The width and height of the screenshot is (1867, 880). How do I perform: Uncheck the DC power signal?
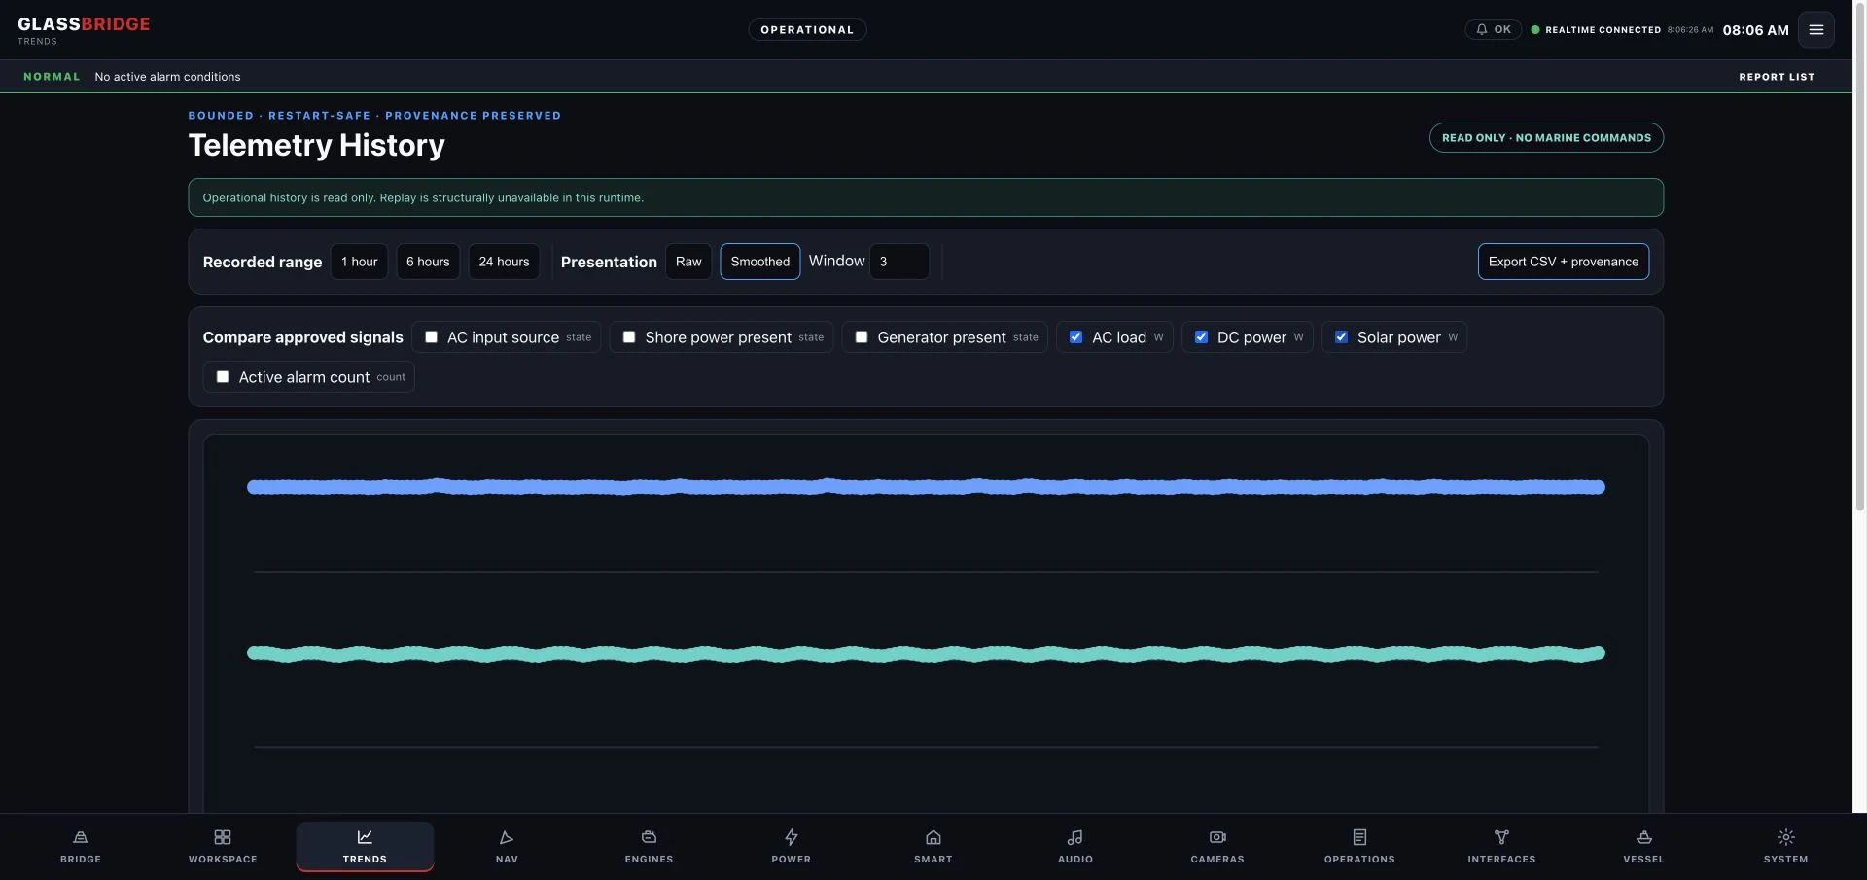click(x=1201, y=337)
